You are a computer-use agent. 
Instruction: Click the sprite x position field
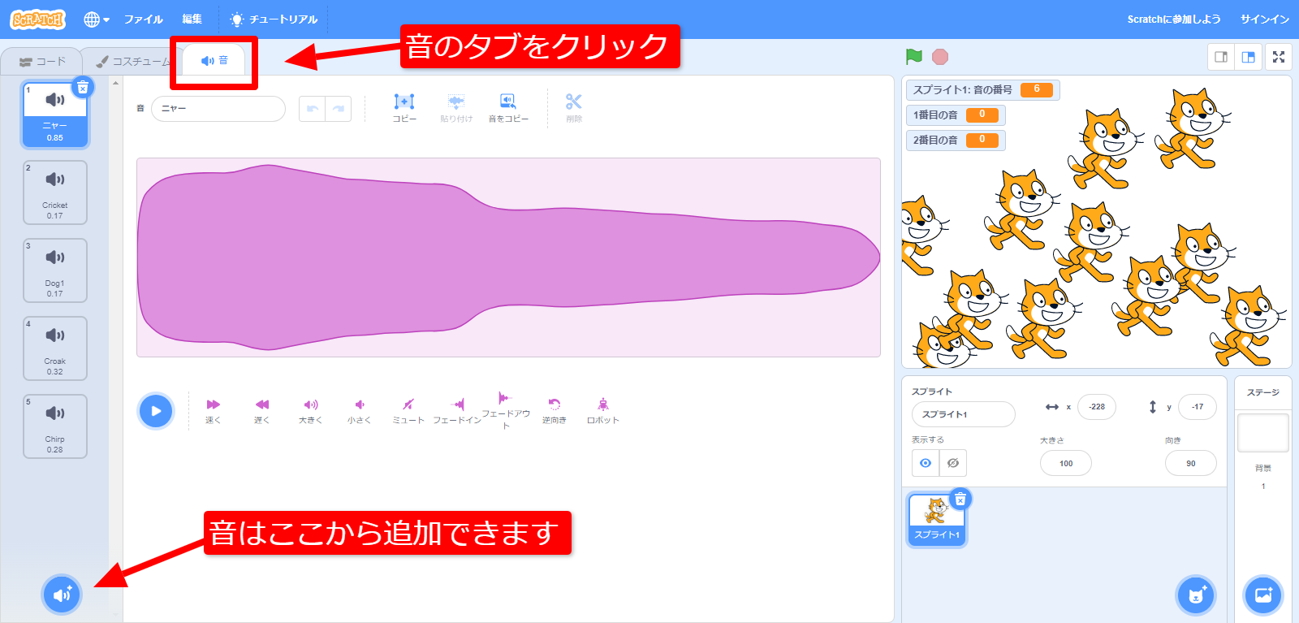click(1097, 407)
